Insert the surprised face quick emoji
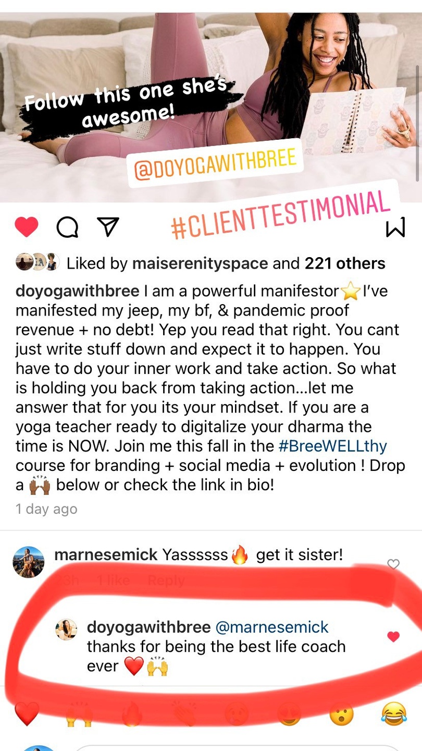 click(341, 714)
